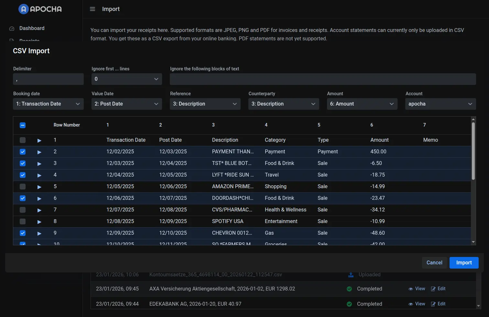Open the Ignore first lines dropdown
The image size is (489, 317).
click(126, 79)
